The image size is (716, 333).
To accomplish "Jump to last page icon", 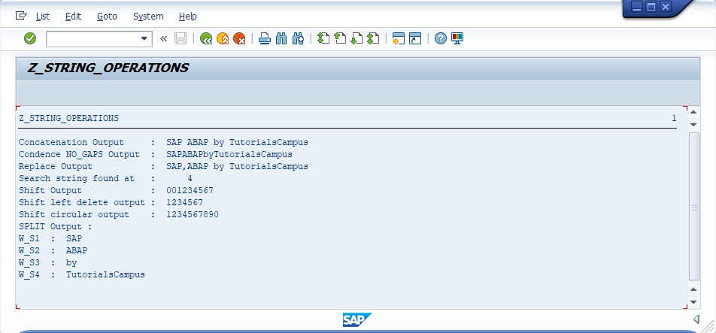I will point(373,38).
